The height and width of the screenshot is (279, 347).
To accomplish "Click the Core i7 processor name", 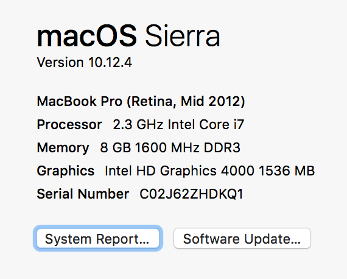I will coord(222,124).
